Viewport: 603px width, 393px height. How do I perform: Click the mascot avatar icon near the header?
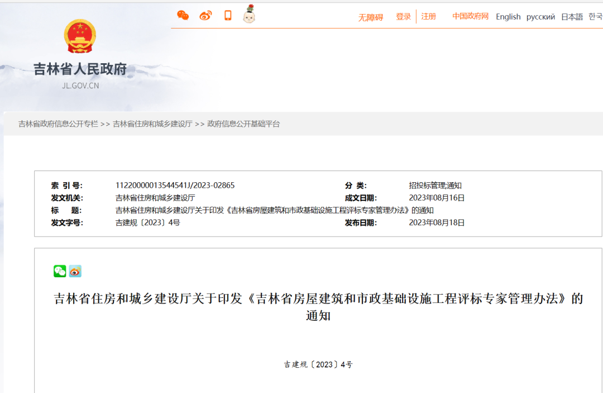[x=249, y=15]
